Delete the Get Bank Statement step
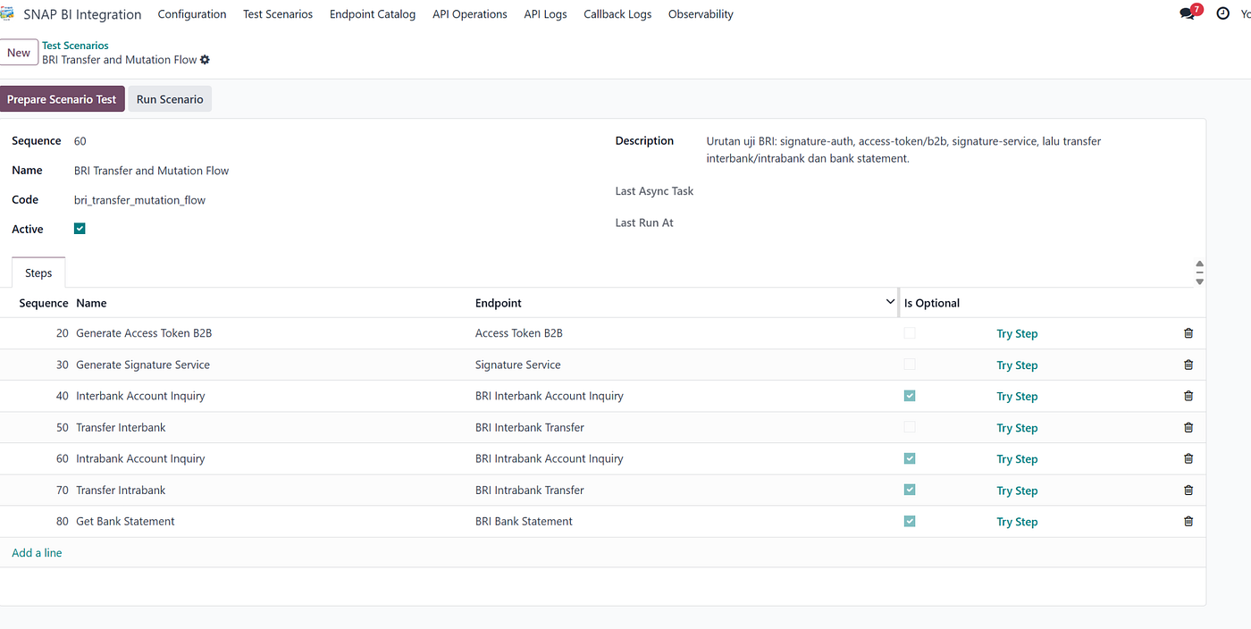 click(1188, 521)
